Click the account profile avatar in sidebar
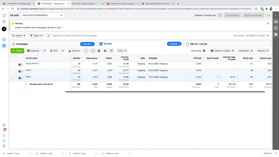This screenshot has height=157, width=279. [x=4, y=29]
